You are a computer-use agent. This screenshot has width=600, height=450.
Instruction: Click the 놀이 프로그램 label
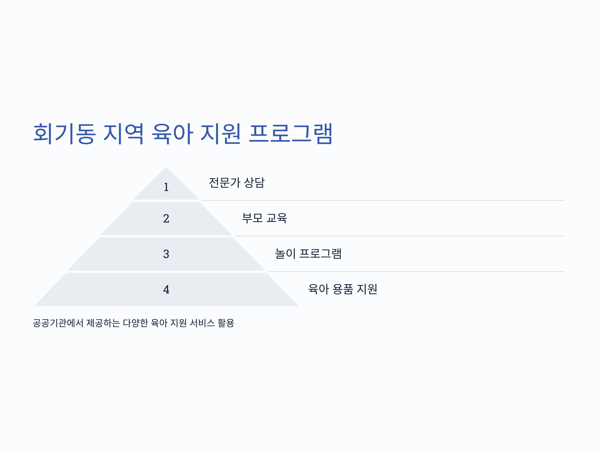(x=308, y=253)
